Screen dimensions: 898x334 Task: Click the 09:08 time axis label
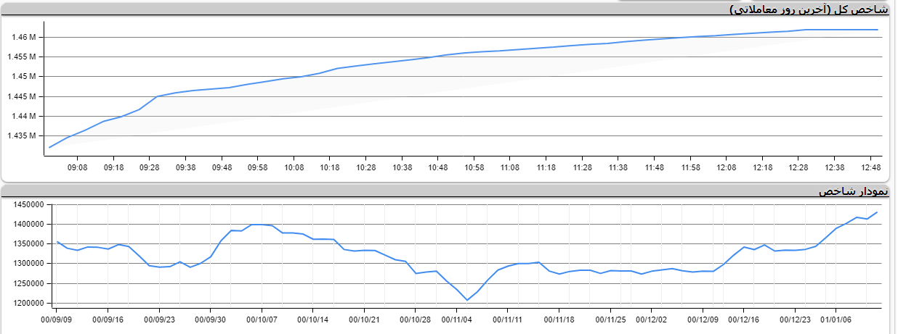[77, 167]
